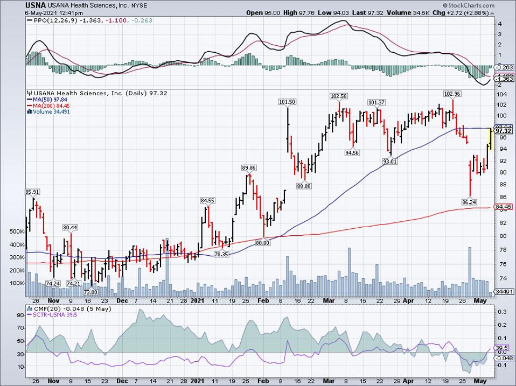Click the 74.21 low price label
Viewport: 516px width, 386px height.
[73, 283]
